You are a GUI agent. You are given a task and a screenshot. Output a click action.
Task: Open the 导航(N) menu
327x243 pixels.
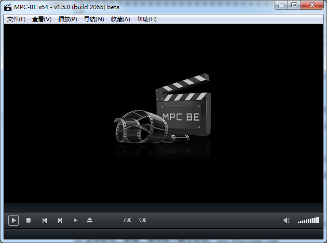[94, 19]
